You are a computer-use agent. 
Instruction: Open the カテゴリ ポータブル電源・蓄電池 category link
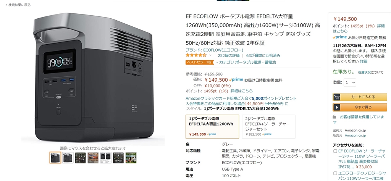247,62
